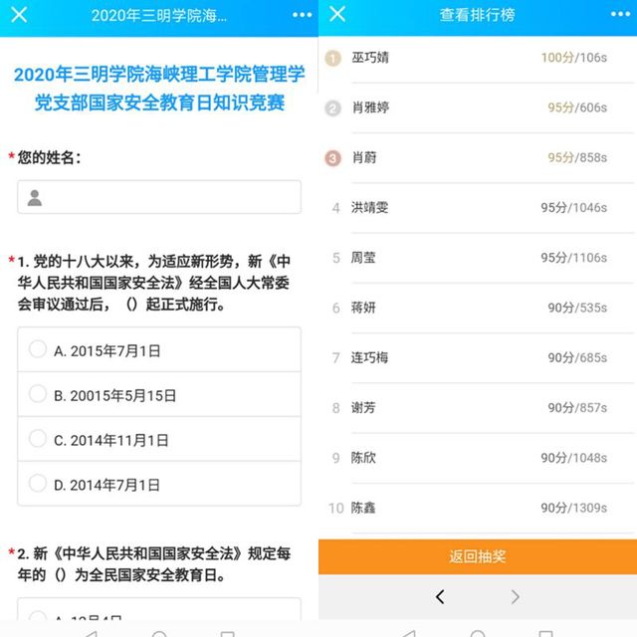Open more options on leaderboard header

point(620,16)
